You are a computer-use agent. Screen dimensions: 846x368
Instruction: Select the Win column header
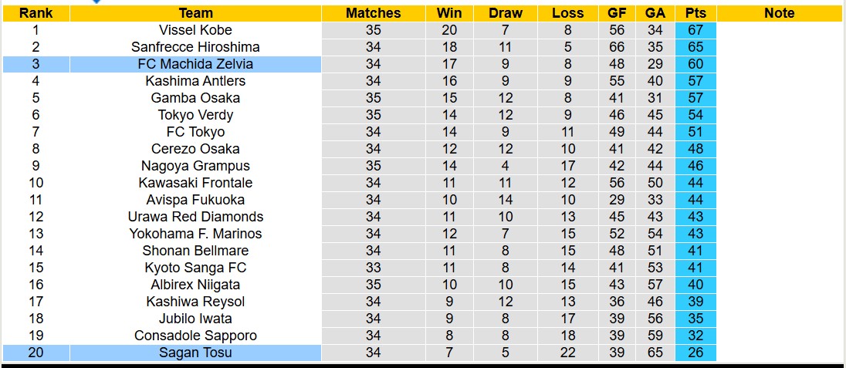pos(449,13)
